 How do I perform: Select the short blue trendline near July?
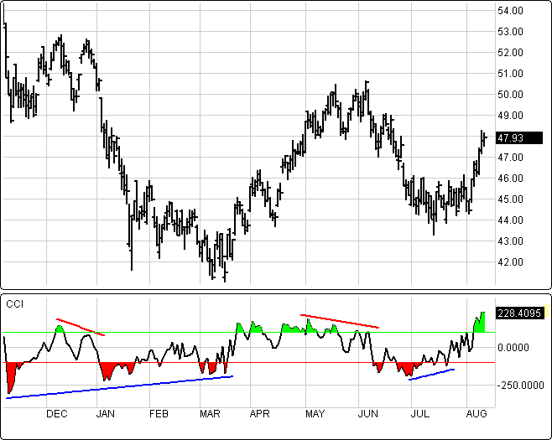coord(431,375)
